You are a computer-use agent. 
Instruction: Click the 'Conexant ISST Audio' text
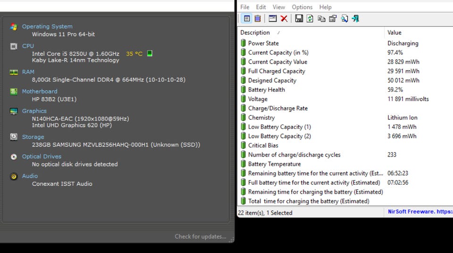click(62, 183)
